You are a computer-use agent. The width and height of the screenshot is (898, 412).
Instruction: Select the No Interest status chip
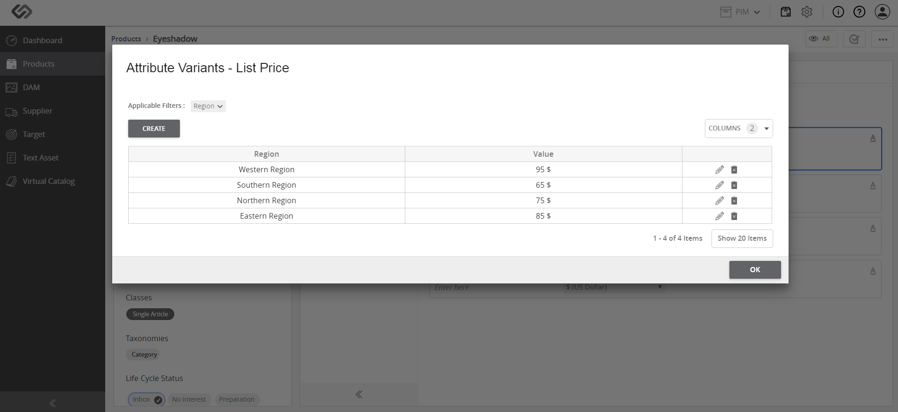[189, 399]
